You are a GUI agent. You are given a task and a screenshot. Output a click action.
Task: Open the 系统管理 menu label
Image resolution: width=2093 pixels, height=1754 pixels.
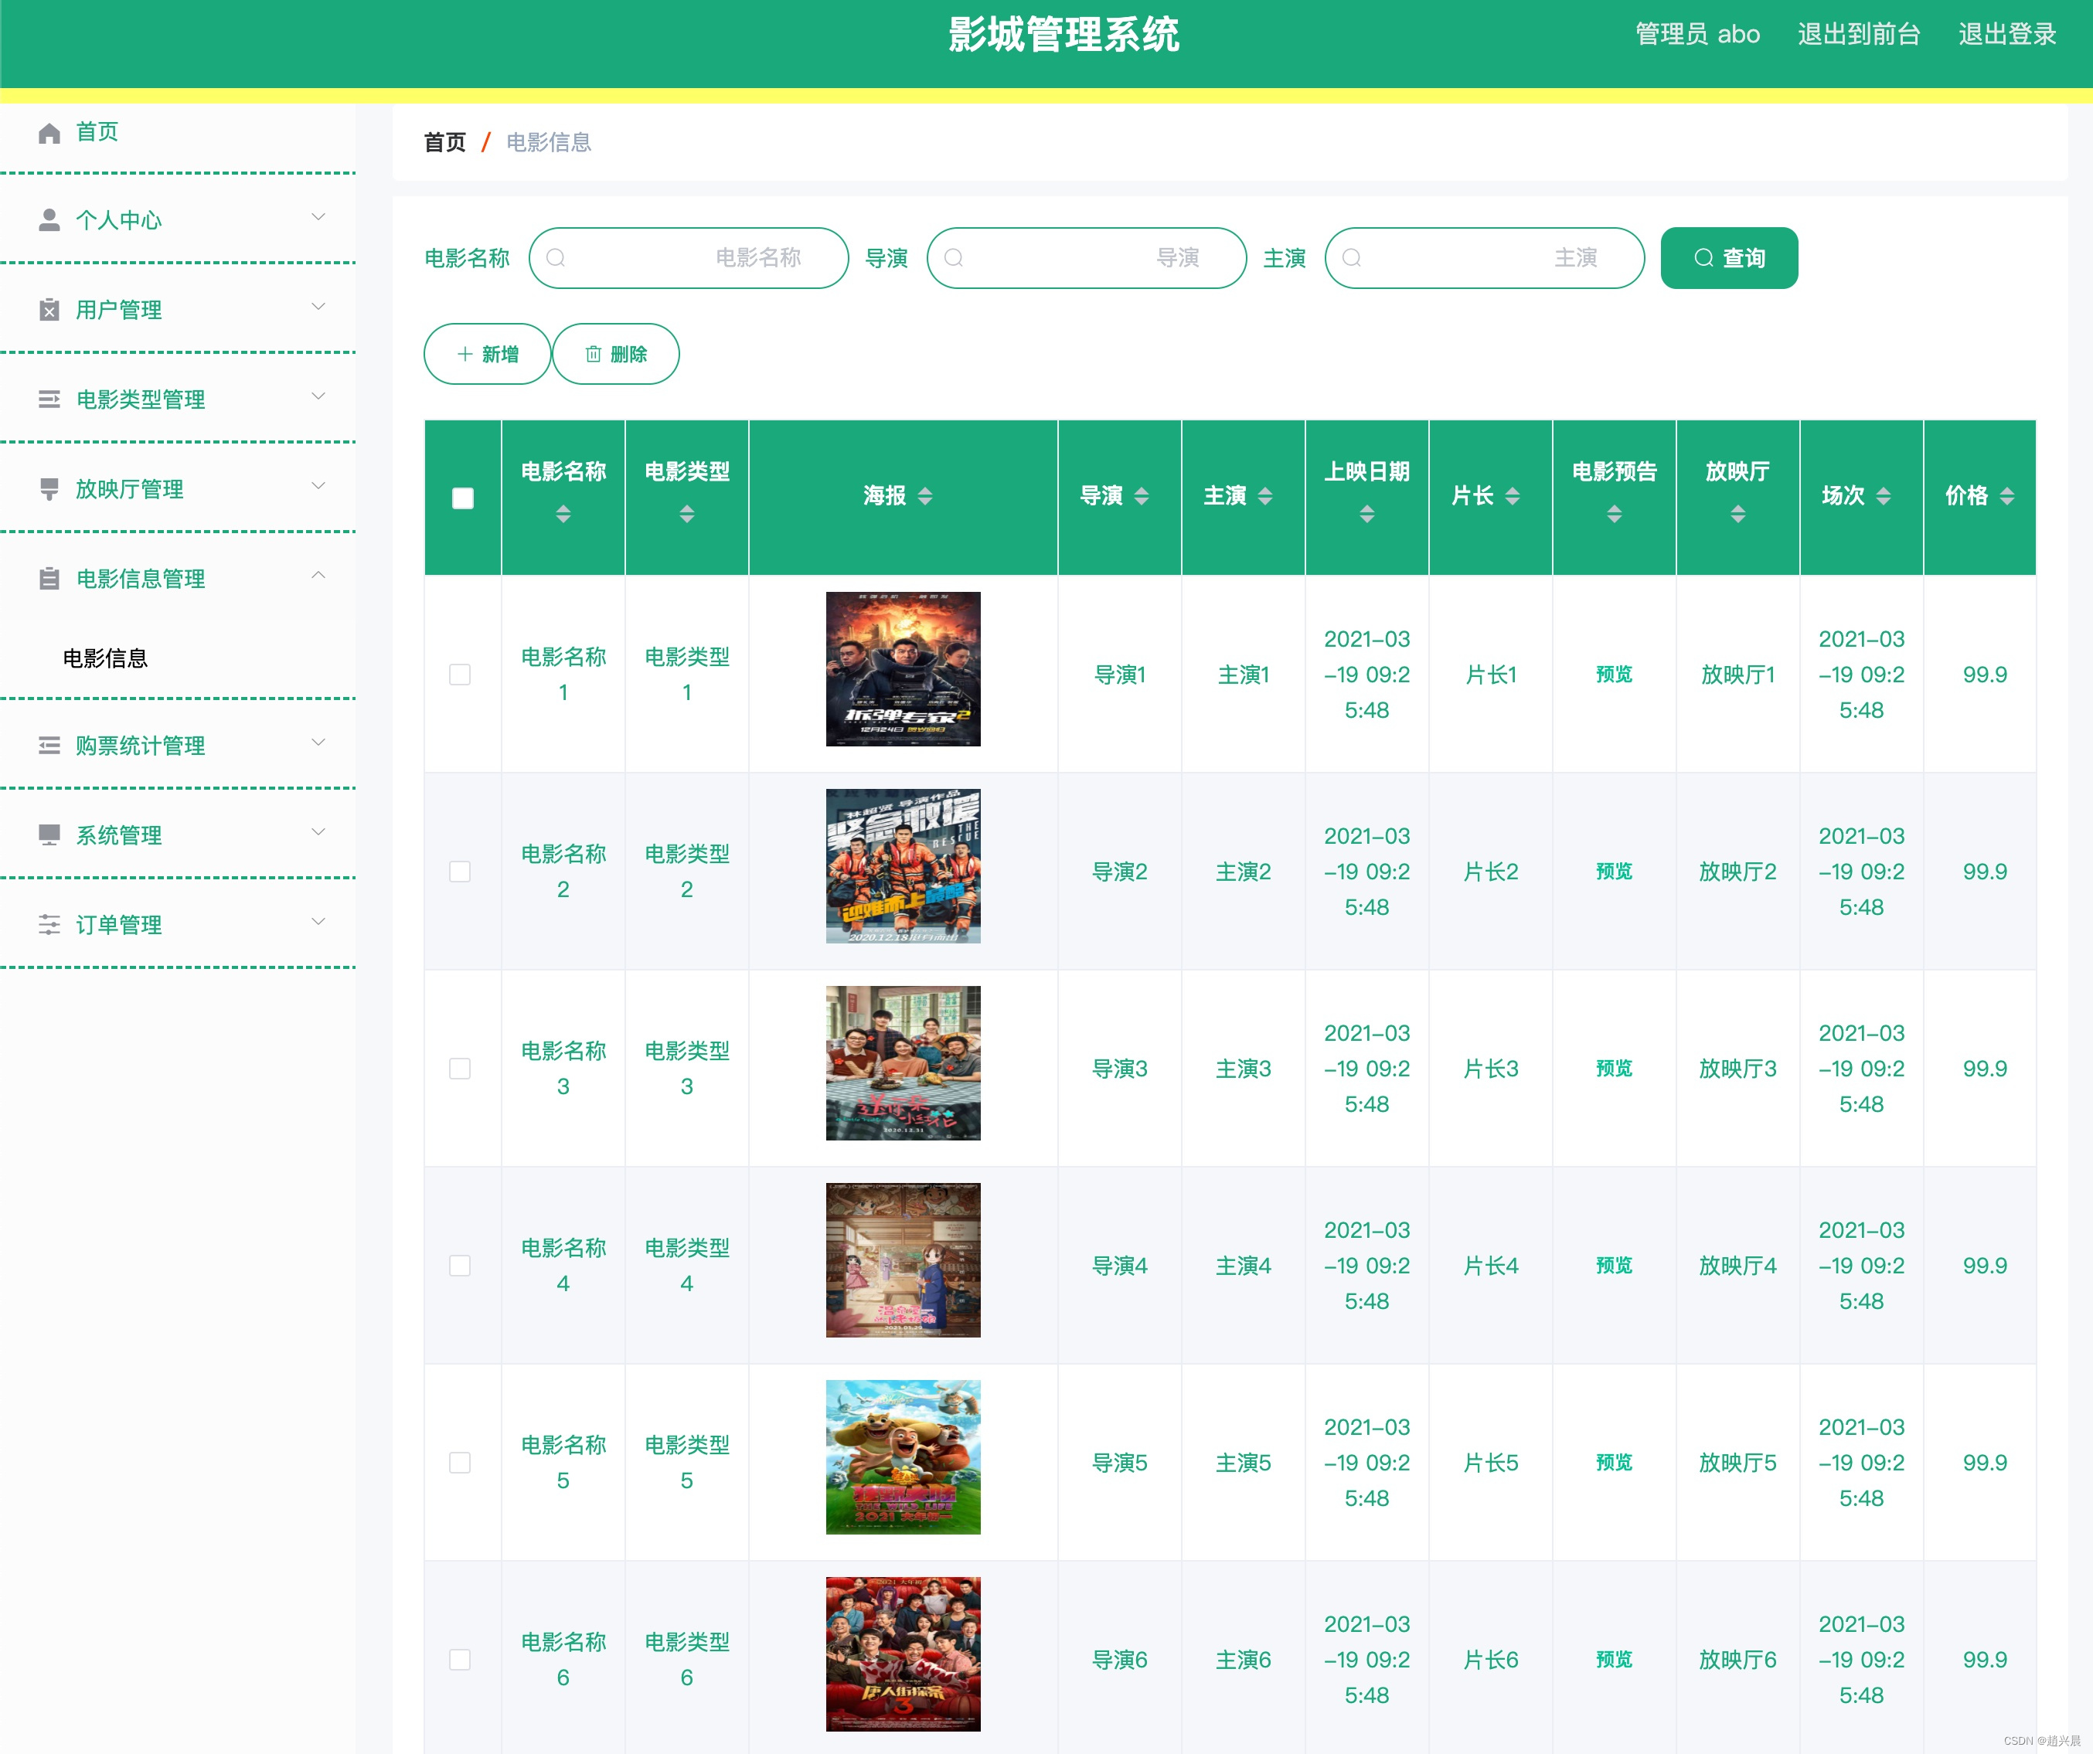(x=118, y=835)
